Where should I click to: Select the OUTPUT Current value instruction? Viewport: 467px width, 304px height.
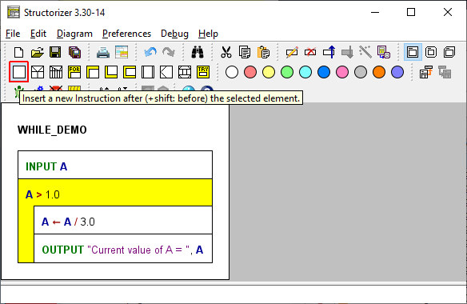[123, 249]
